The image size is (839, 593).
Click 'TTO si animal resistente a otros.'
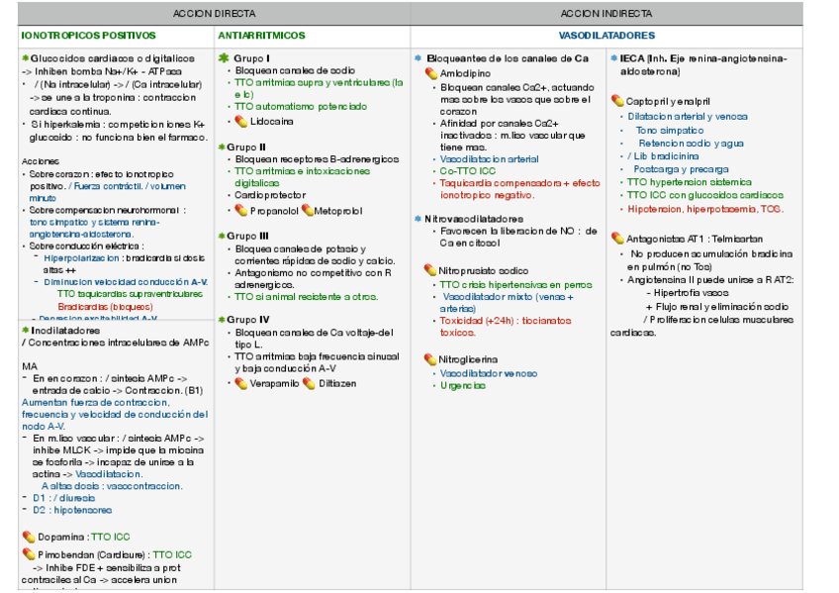306,297
